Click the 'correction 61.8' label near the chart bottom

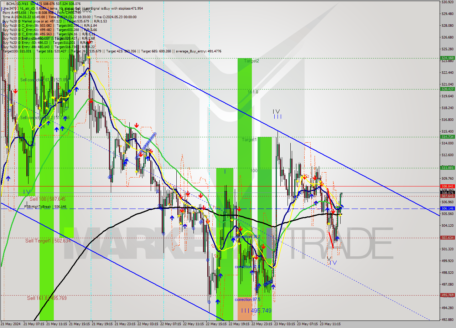[247, 267]
